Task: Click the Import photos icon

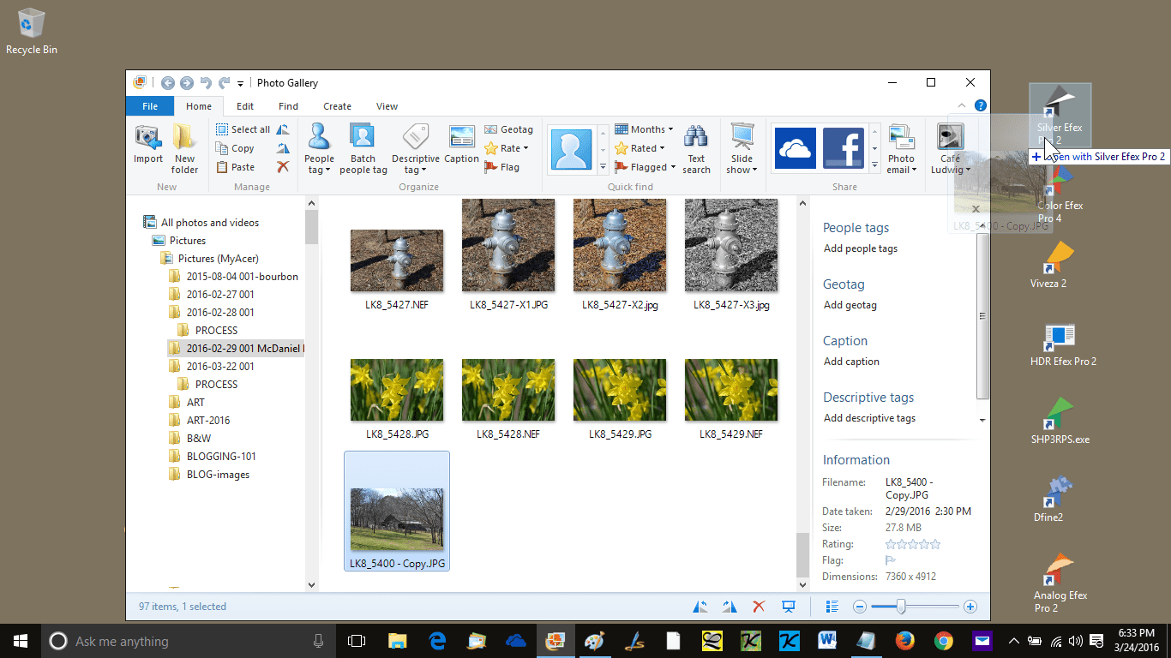Action: click(148, 145)
